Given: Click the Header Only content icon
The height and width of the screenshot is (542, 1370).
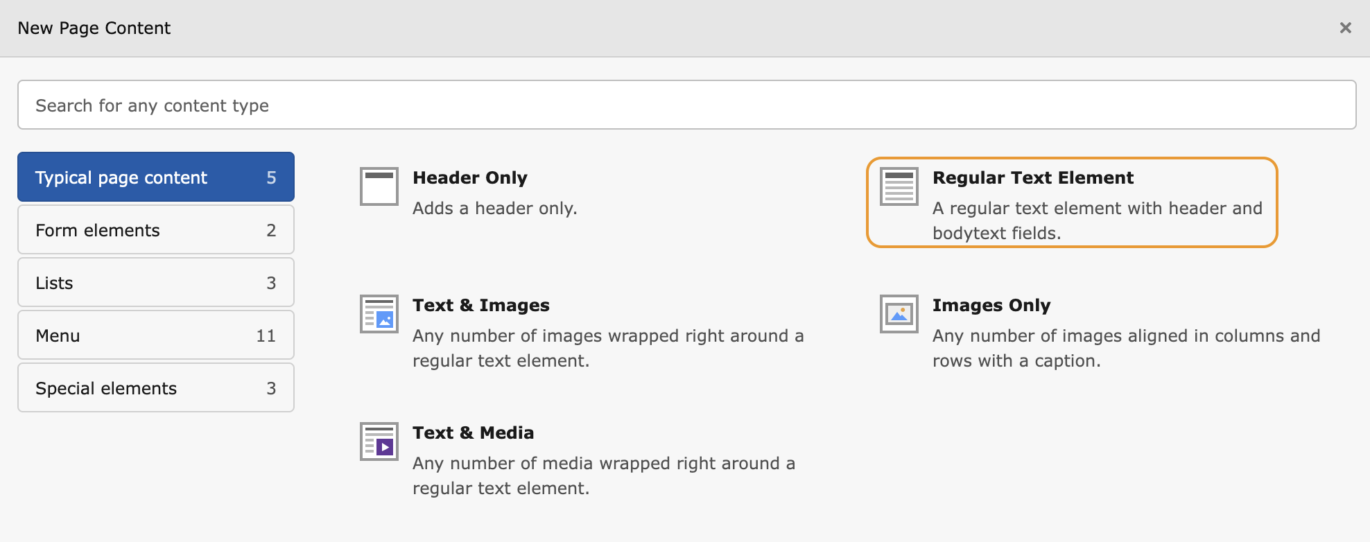Looking at the screenshot, I should (x=379, y=186).
